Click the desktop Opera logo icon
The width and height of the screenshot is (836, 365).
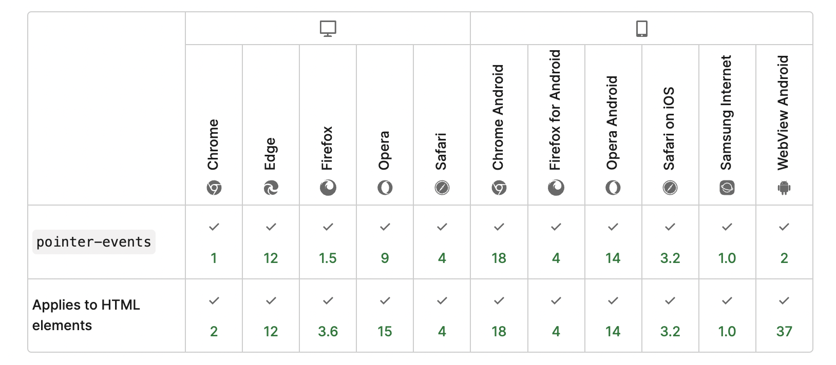click(x=385, y=188)
